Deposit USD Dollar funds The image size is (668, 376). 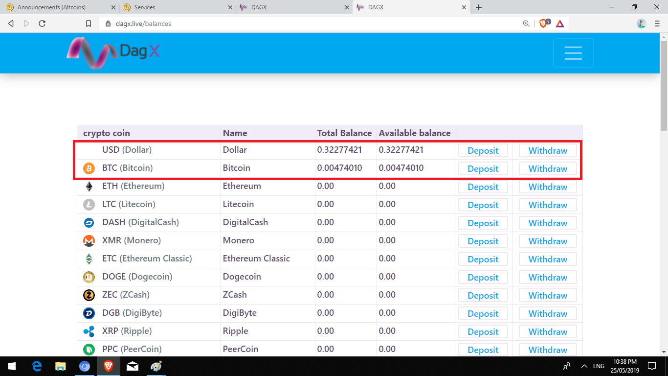[483, 150]
